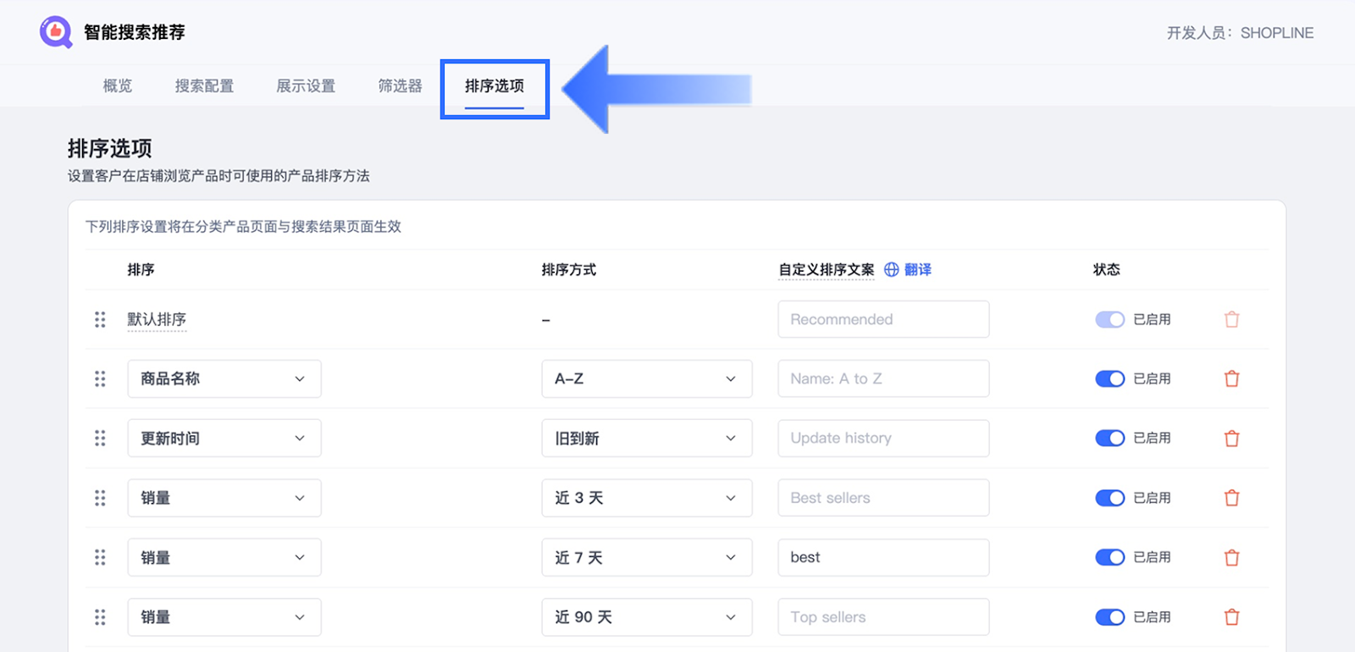This screenshot has height=652, width=1355.
Task: Delete the 商品名称 sort row
Action: click(x=1231, y=378)
